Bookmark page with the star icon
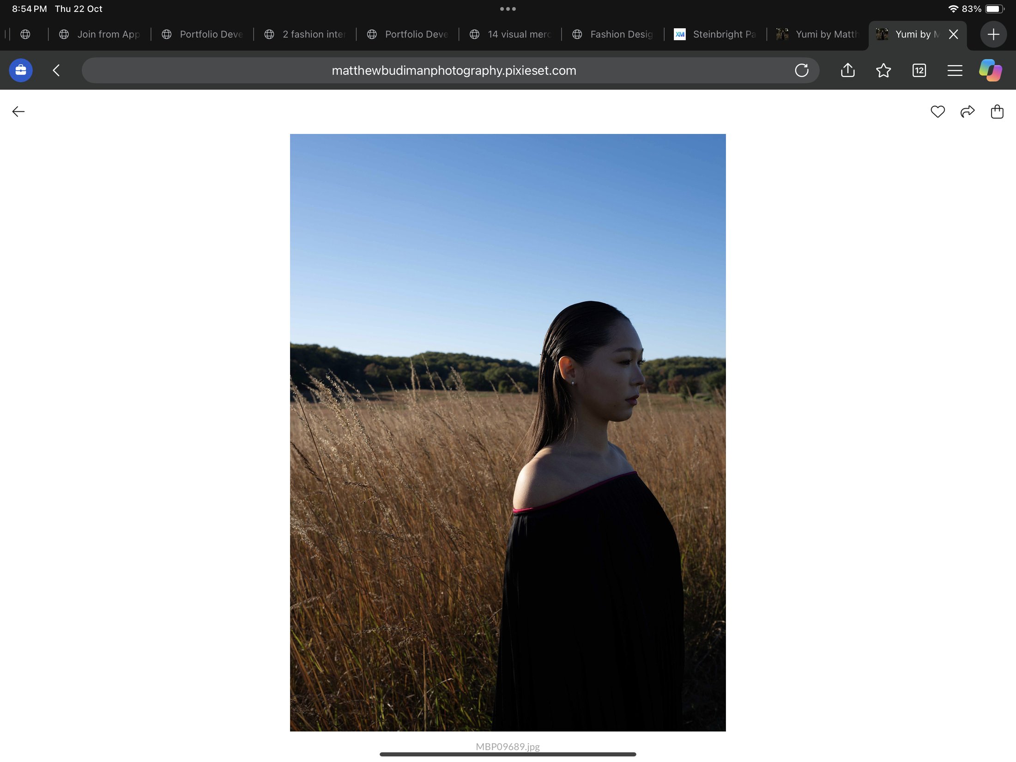The width and height of the screenshot is (1016, 762). click(x=883, y=70)
